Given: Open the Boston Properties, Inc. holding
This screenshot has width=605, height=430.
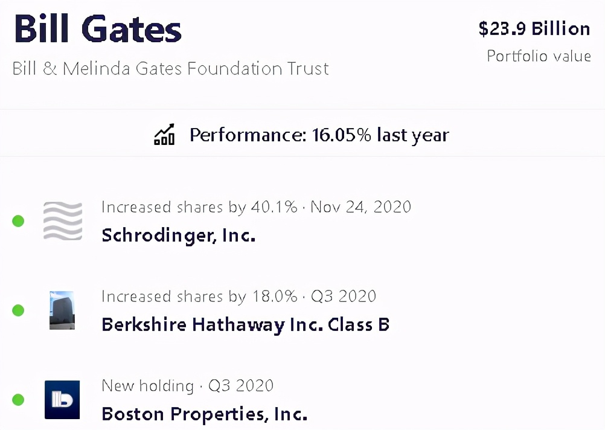Looking at the screenshot, I should (x=204, y=414).
